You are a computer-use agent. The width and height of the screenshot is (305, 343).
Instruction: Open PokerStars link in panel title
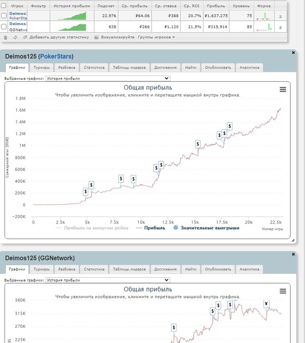coord(56,56)
